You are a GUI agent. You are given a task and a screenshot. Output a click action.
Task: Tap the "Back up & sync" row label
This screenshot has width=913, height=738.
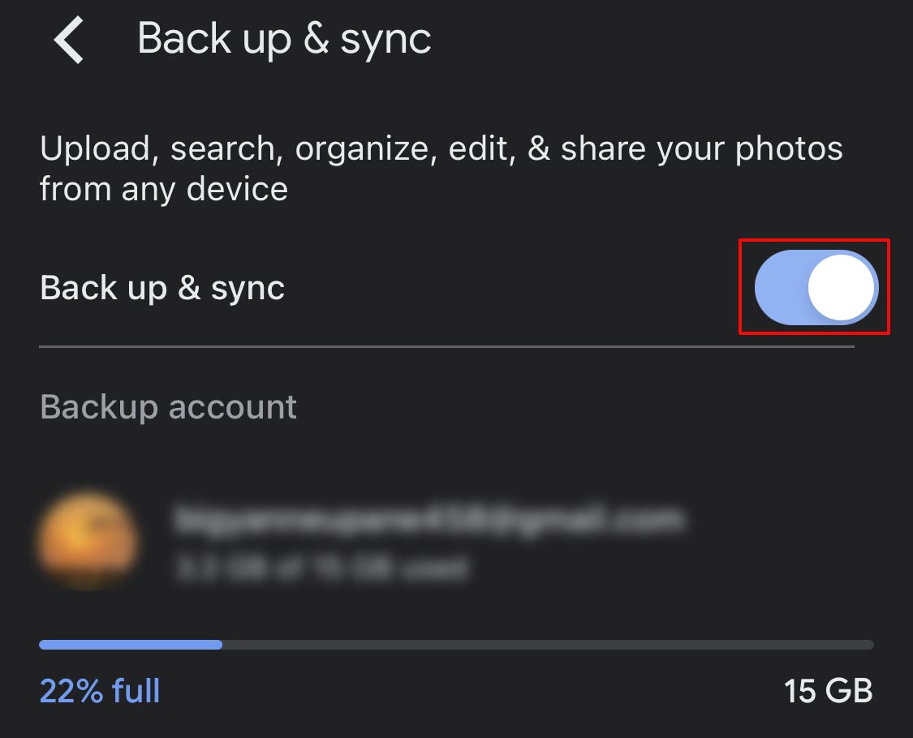tap(161, 288)
